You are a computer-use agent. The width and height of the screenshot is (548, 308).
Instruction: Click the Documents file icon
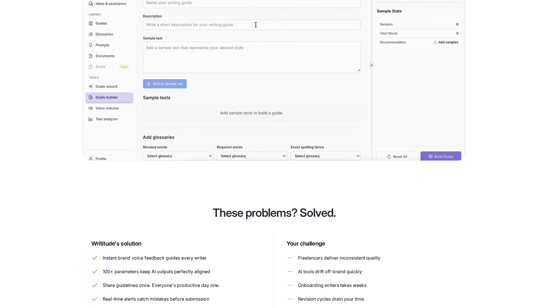91,56
